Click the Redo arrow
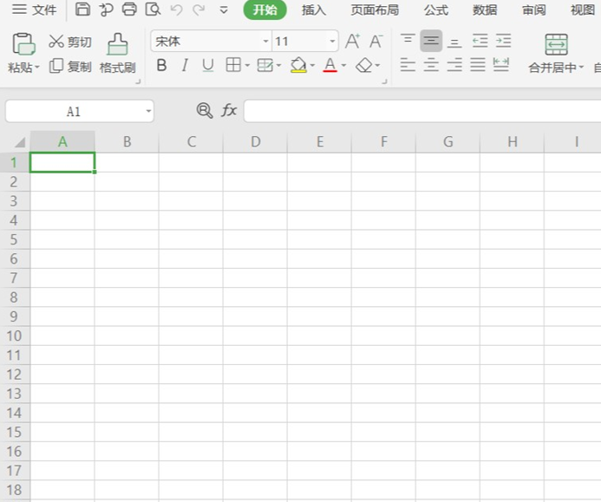 point(199,10)
